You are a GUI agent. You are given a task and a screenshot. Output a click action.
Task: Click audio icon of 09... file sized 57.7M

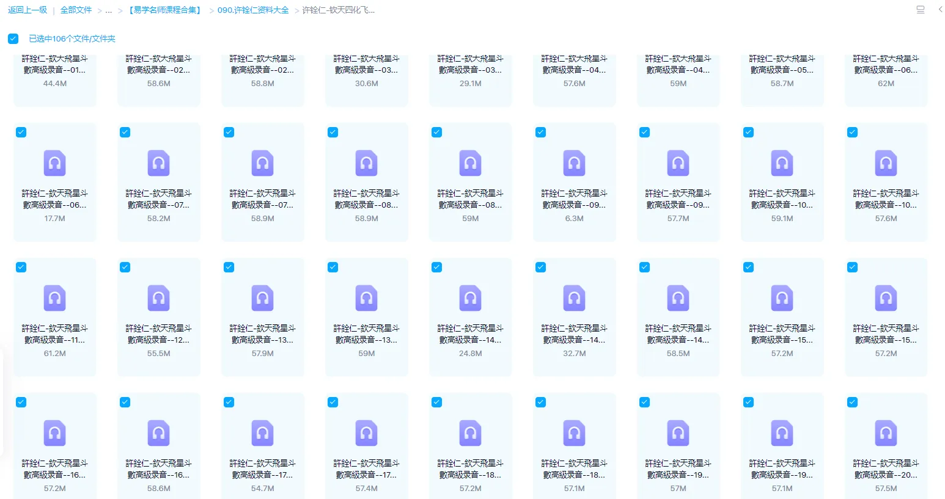point(678,163)
